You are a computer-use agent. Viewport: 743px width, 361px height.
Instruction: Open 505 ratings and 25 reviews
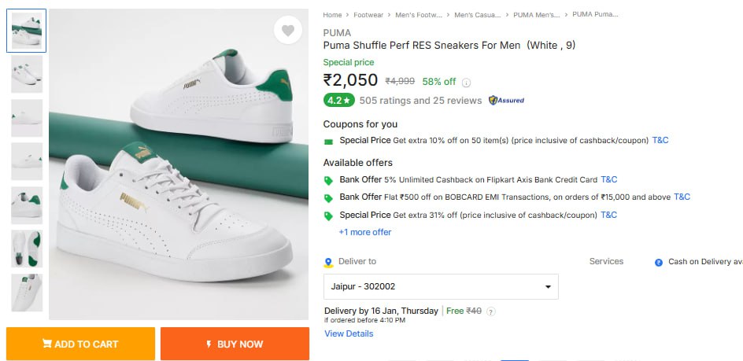(420, 101)
